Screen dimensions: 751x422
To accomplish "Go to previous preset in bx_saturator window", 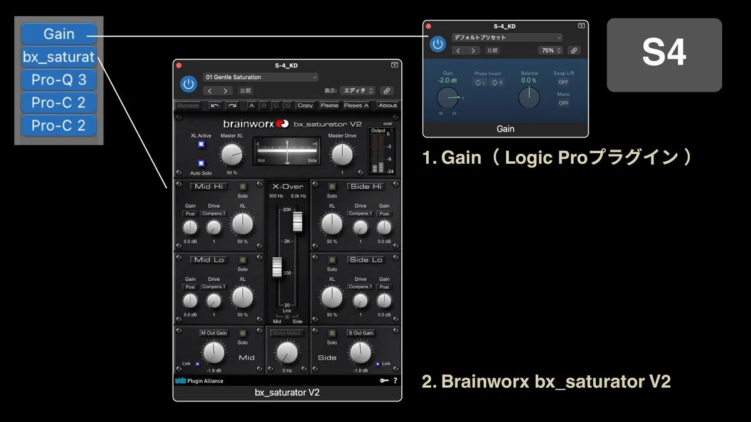I will tap(210, 91).
